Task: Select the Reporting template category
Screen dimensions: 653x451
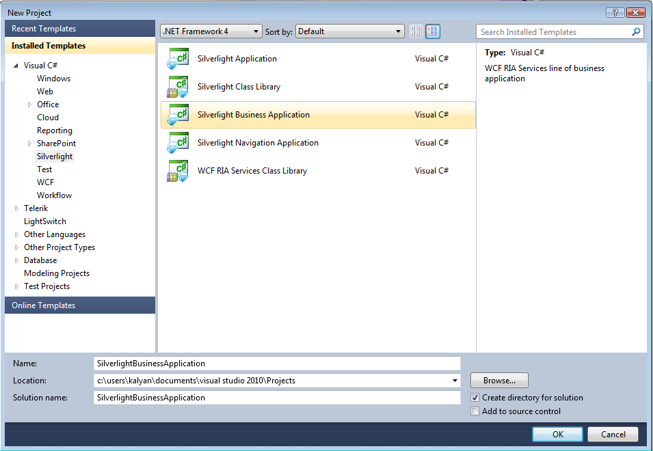Action: (x=55, y=131)
